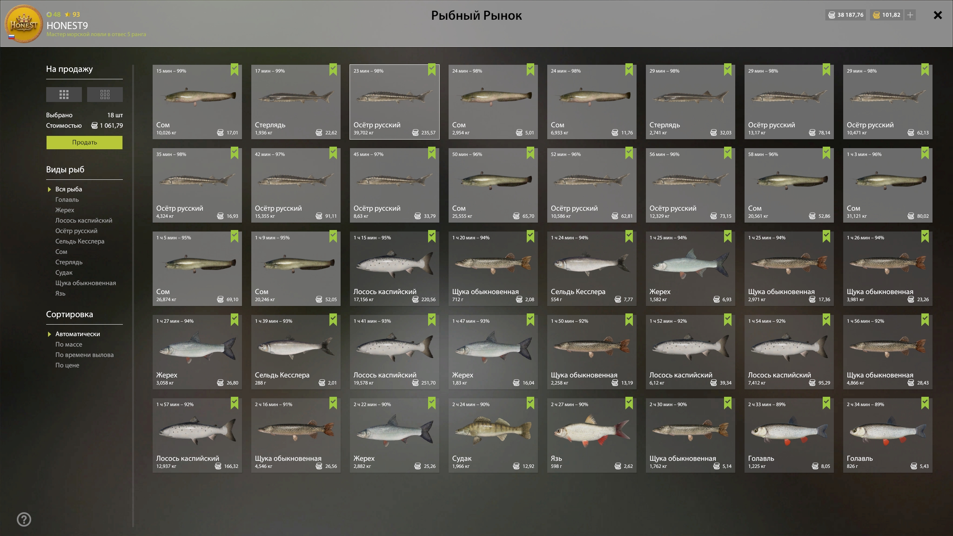Image resolution: width=953 pixels, height=536 pixels.
Task: Toggle selection mark on Лосось каспийский 19,578 кг
Action: coord(432,320)
